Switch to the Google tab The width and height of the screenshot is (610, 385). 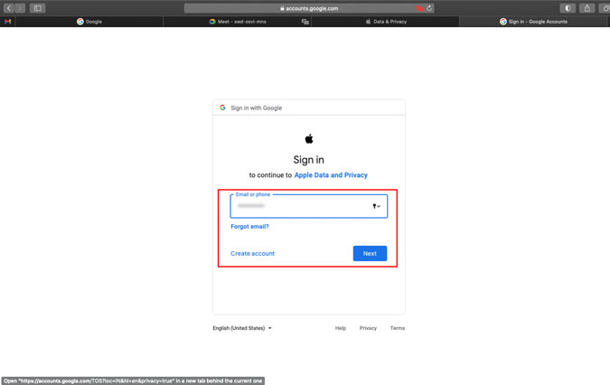[x=89, y=22]
